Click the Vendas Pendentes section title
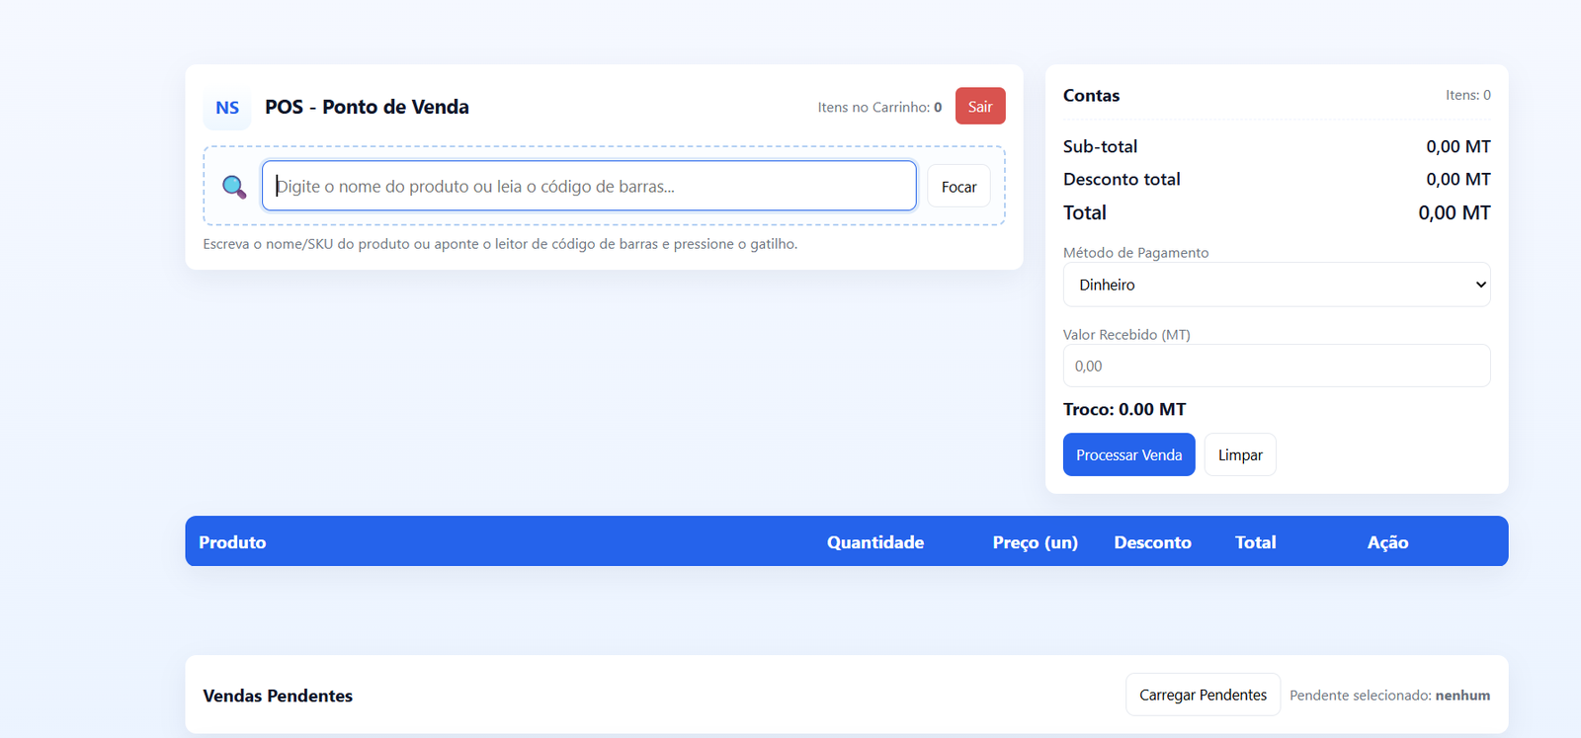 click(278, 696)
